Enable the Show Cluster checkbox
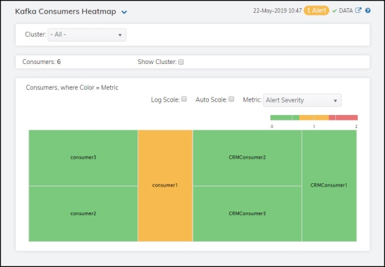 181,62
